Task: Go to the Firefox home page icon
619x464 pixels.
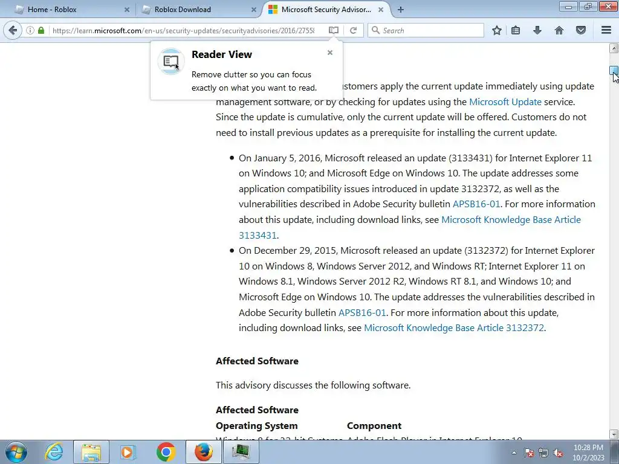Action: pyautogui.click(x=559, y=30)
